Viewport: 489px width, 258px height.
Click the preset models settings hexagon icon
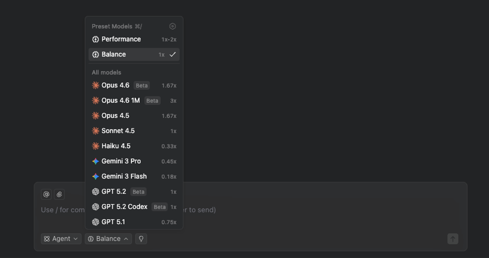pos(172,26)
